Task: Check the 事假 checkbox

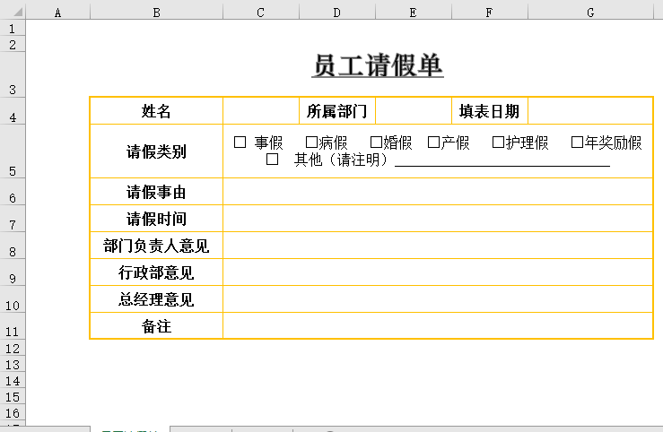Action: point(240,143)
